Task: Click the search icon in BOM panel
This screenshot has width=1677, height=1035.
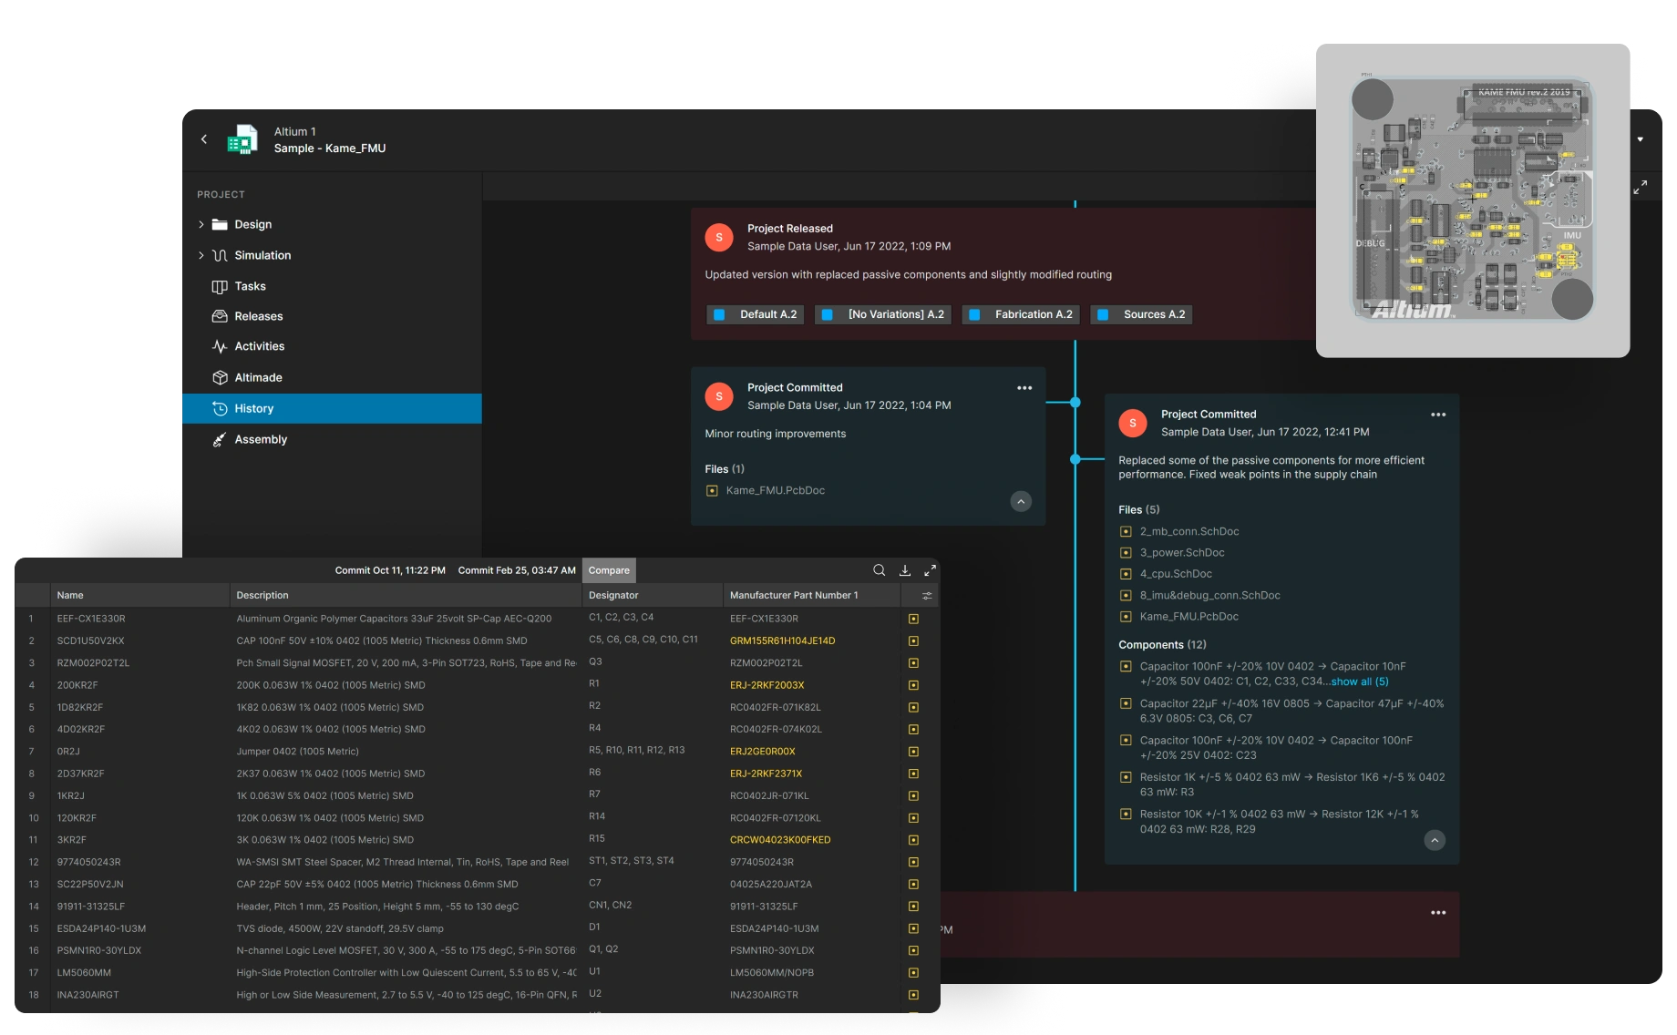Action: 879,570
